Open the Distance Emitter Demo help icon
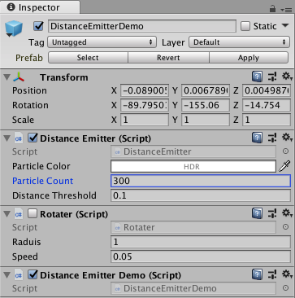 [257, 274]
